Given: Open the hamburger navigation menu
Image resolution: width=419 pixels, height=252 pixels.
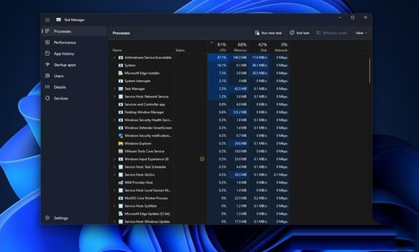Looking at the screenshot, I should coord(47,19).
